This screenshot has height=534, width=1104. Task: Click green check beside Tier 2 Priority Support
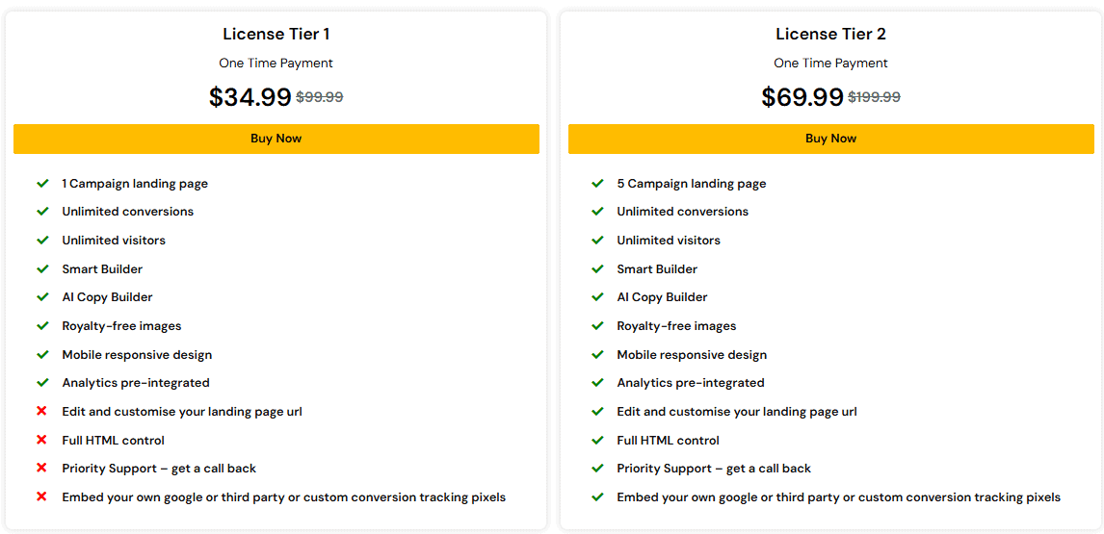coord(598,469)
